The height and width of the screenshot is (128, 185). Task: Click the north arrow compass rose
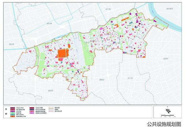(168, 111)
